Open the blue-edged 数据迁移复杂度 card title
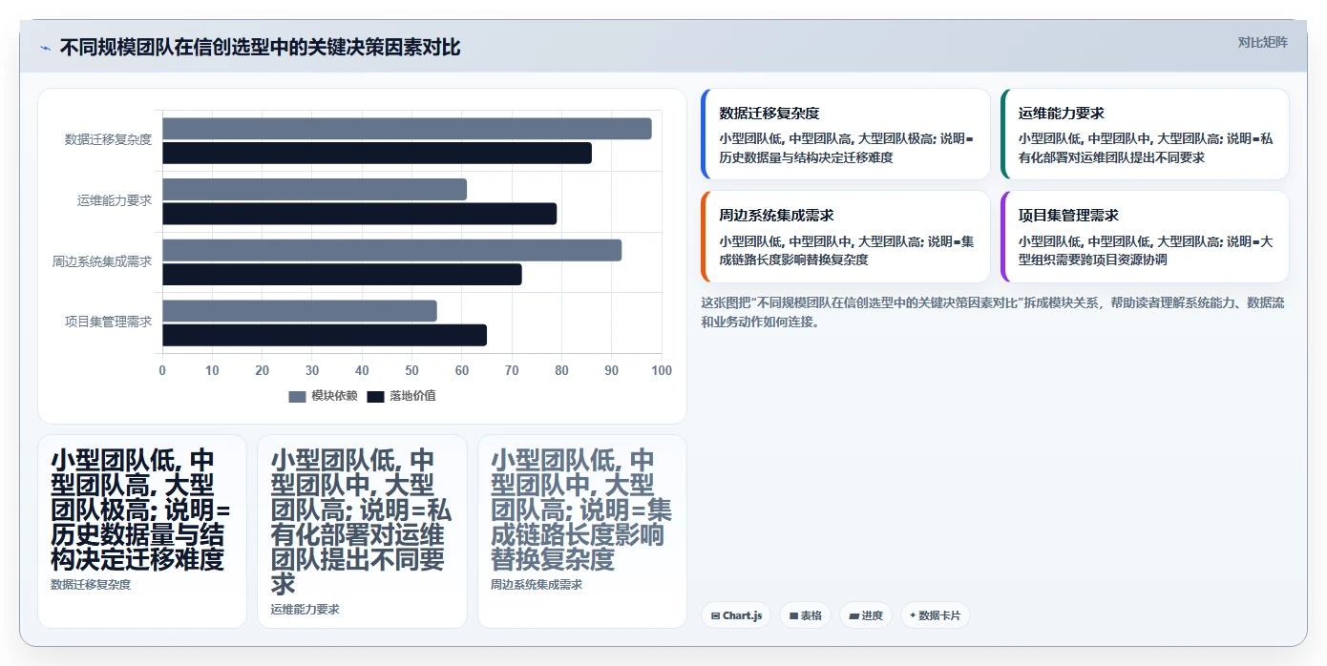Viewport: 1327px width, 666px height. 769,113
